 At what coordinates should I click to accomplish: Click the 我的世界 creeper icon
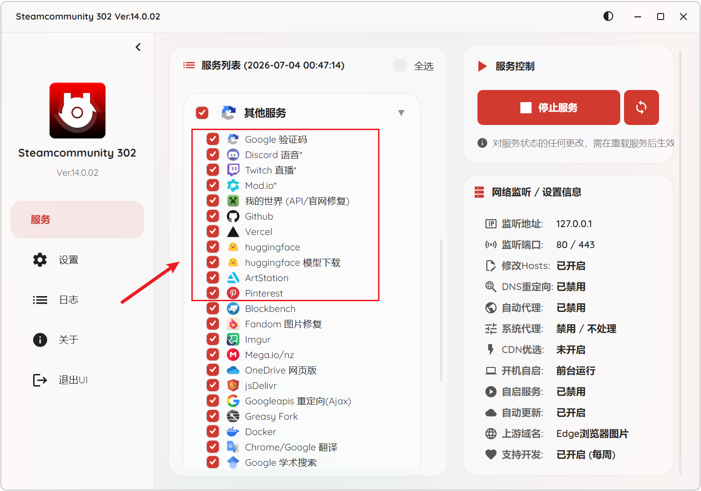pyautogui.click(x=233, y=201)
